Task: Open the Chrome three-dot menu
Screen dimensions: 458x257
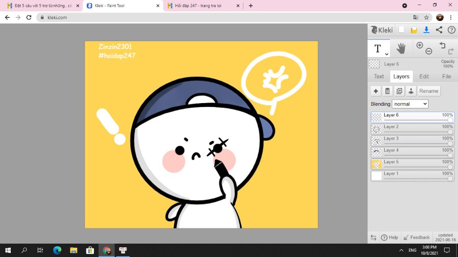Action: coord(451,17)
